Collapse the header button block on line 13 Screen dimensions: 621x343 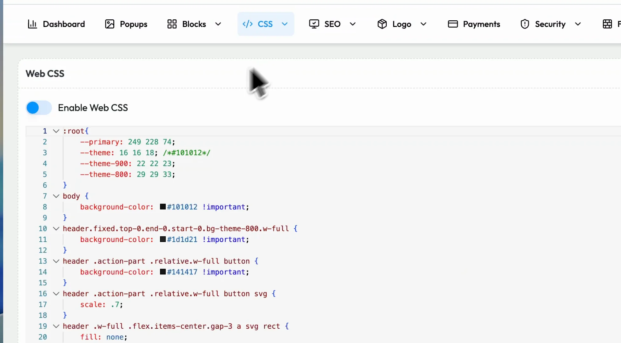coord(56,261)
